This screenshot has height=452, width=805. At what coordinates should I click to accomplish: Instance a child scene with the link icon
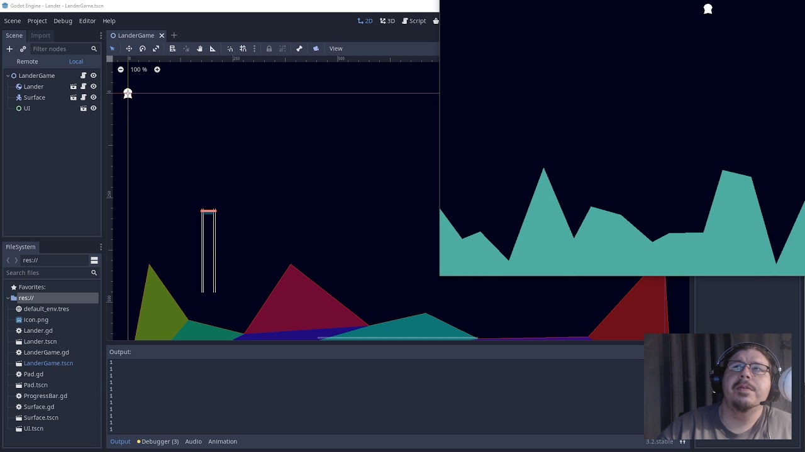tap(23, 49)
